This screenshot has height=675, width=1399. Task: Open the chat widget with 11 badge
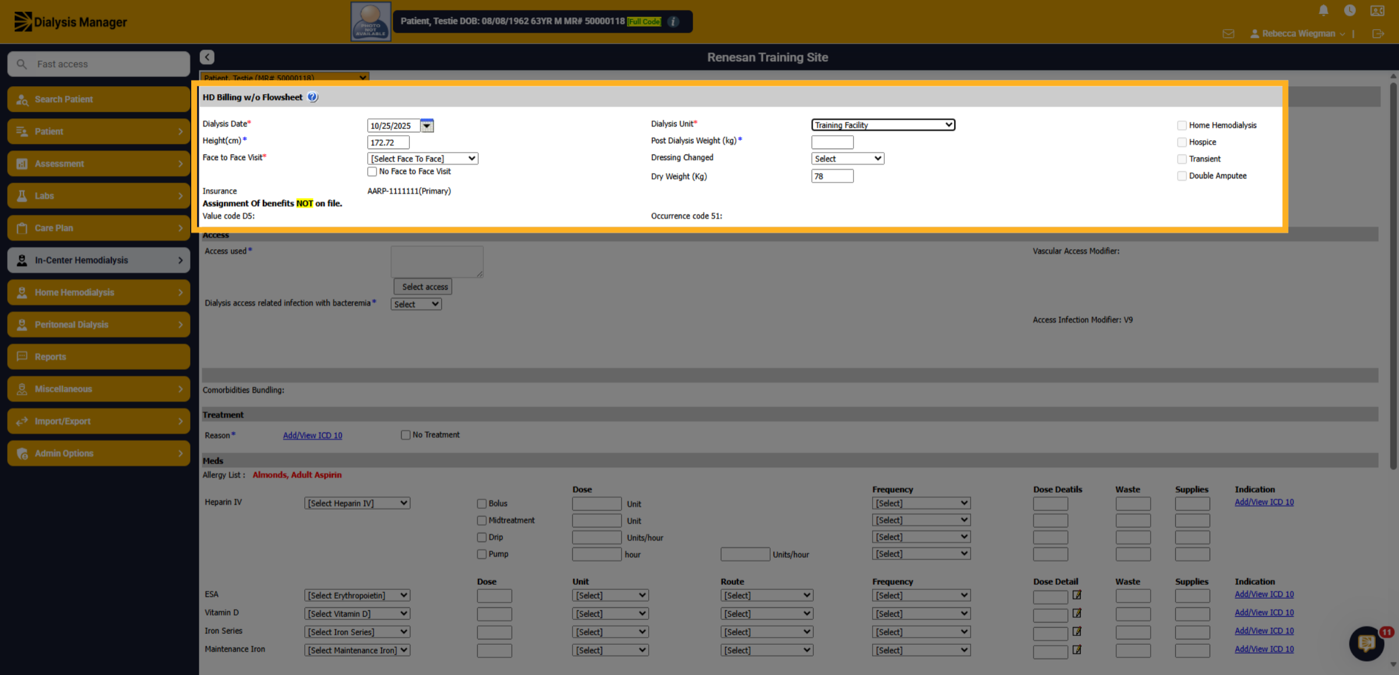point(1366,644)
